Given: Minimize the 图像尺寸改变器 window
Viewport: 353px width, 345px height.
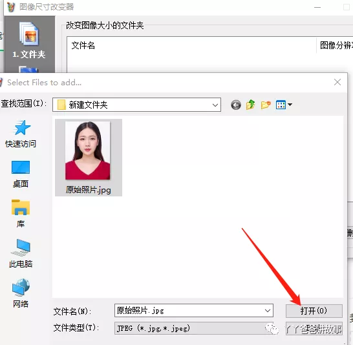Looking at the screenshot, I should coord(317,7).
